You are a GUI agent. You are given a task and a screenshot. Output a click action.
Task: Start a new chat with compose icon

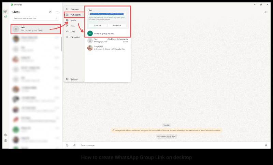click(50, 12)
